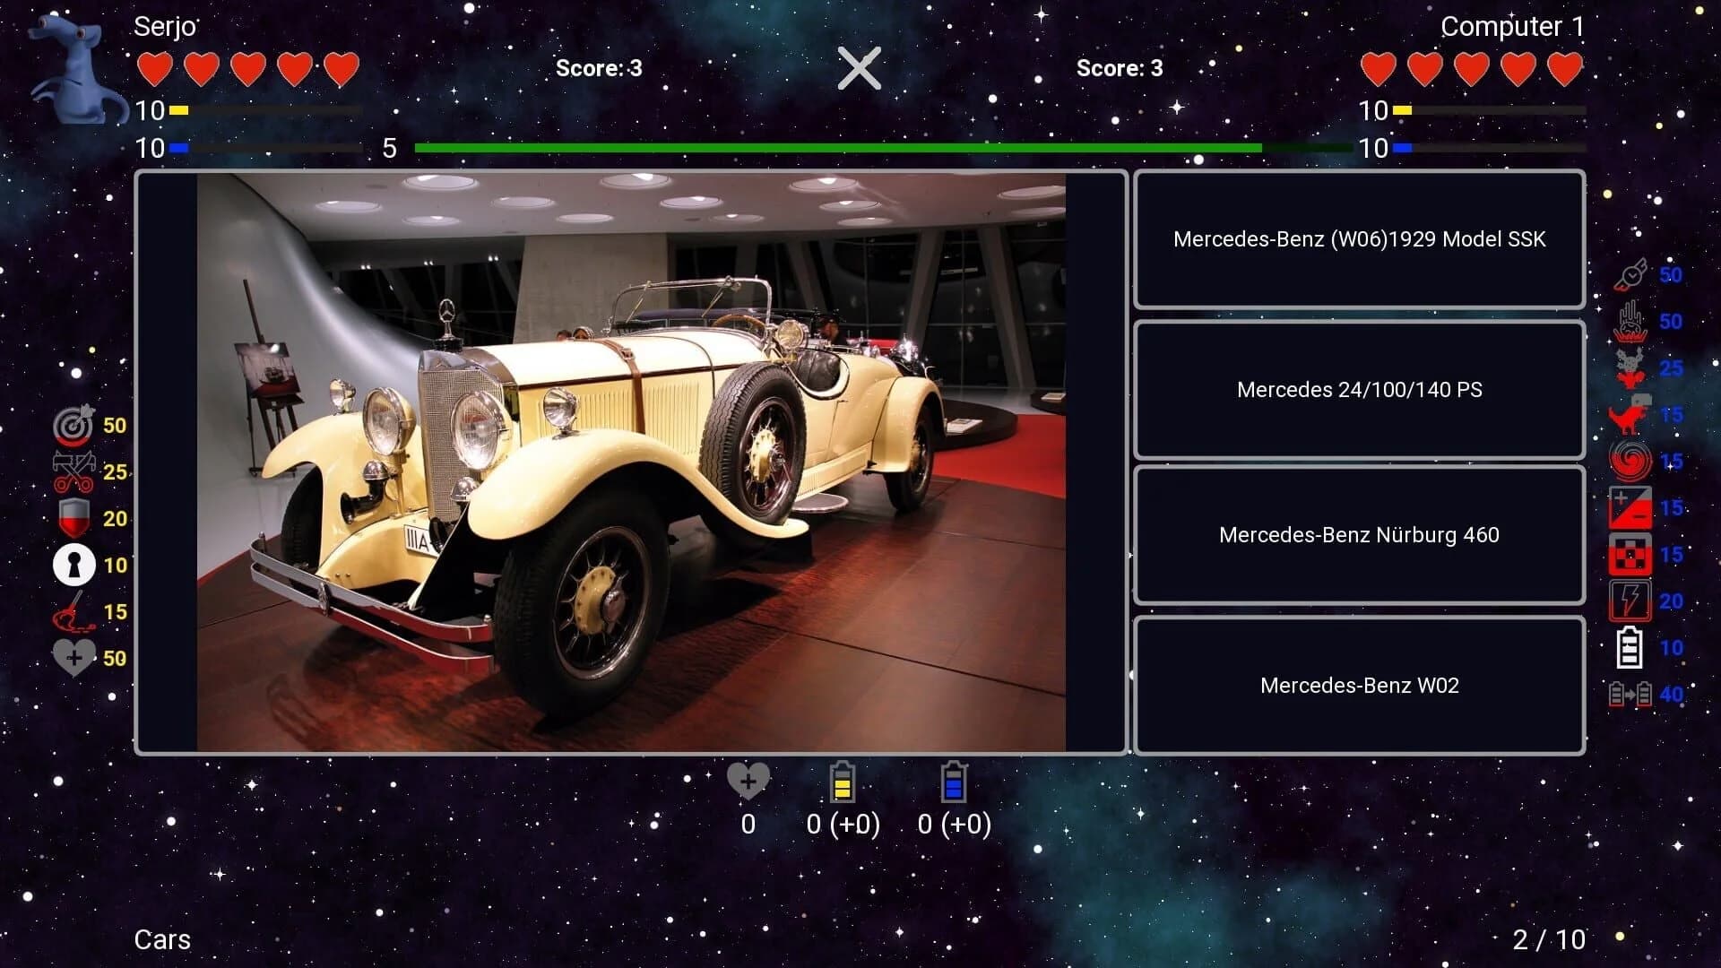This screenshot has height=968, width=1721.
Task: Use the white keyhole hint perk
Action: point(75,565)
